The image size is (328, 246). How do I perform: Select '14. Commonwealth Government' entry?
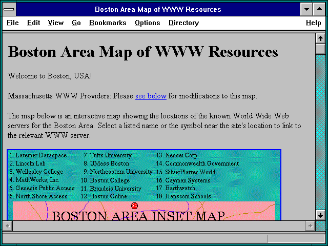click(x=197, y=163)
